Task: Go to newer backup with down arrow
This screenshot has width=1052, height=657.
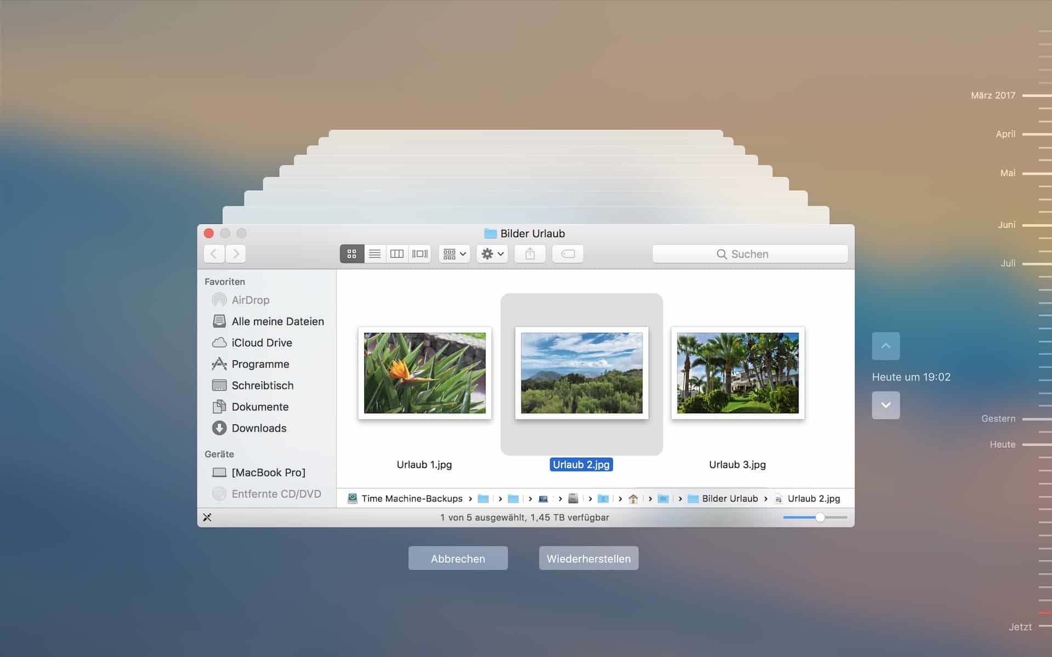Action: [886, 405]
